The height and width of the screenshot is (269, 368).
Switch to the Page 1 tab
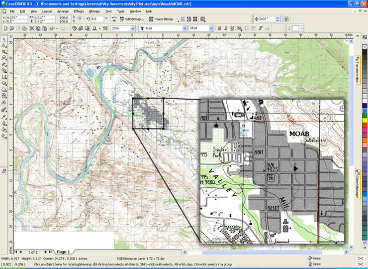point(63,252)
